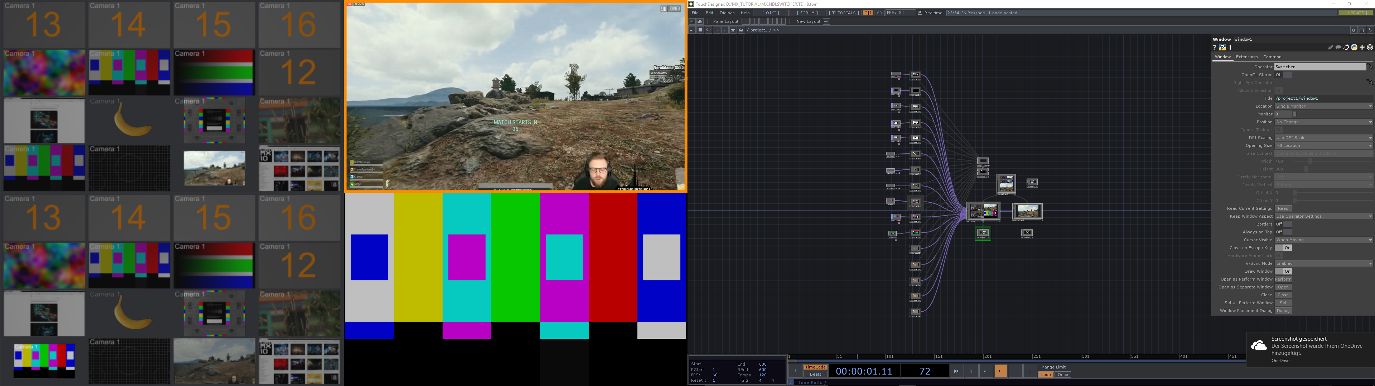Open the Opening Size dropdown
Screen dimensions: 1375x386
point(1324,145)
